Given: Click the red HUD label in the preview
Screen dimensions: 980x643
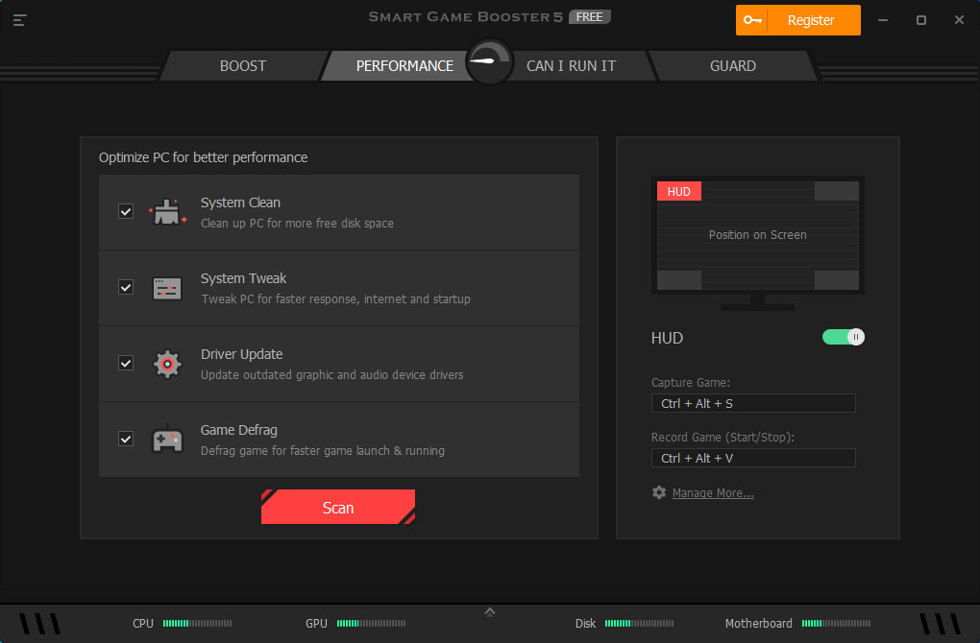Looking at the screenshot, I should [678, 191].
